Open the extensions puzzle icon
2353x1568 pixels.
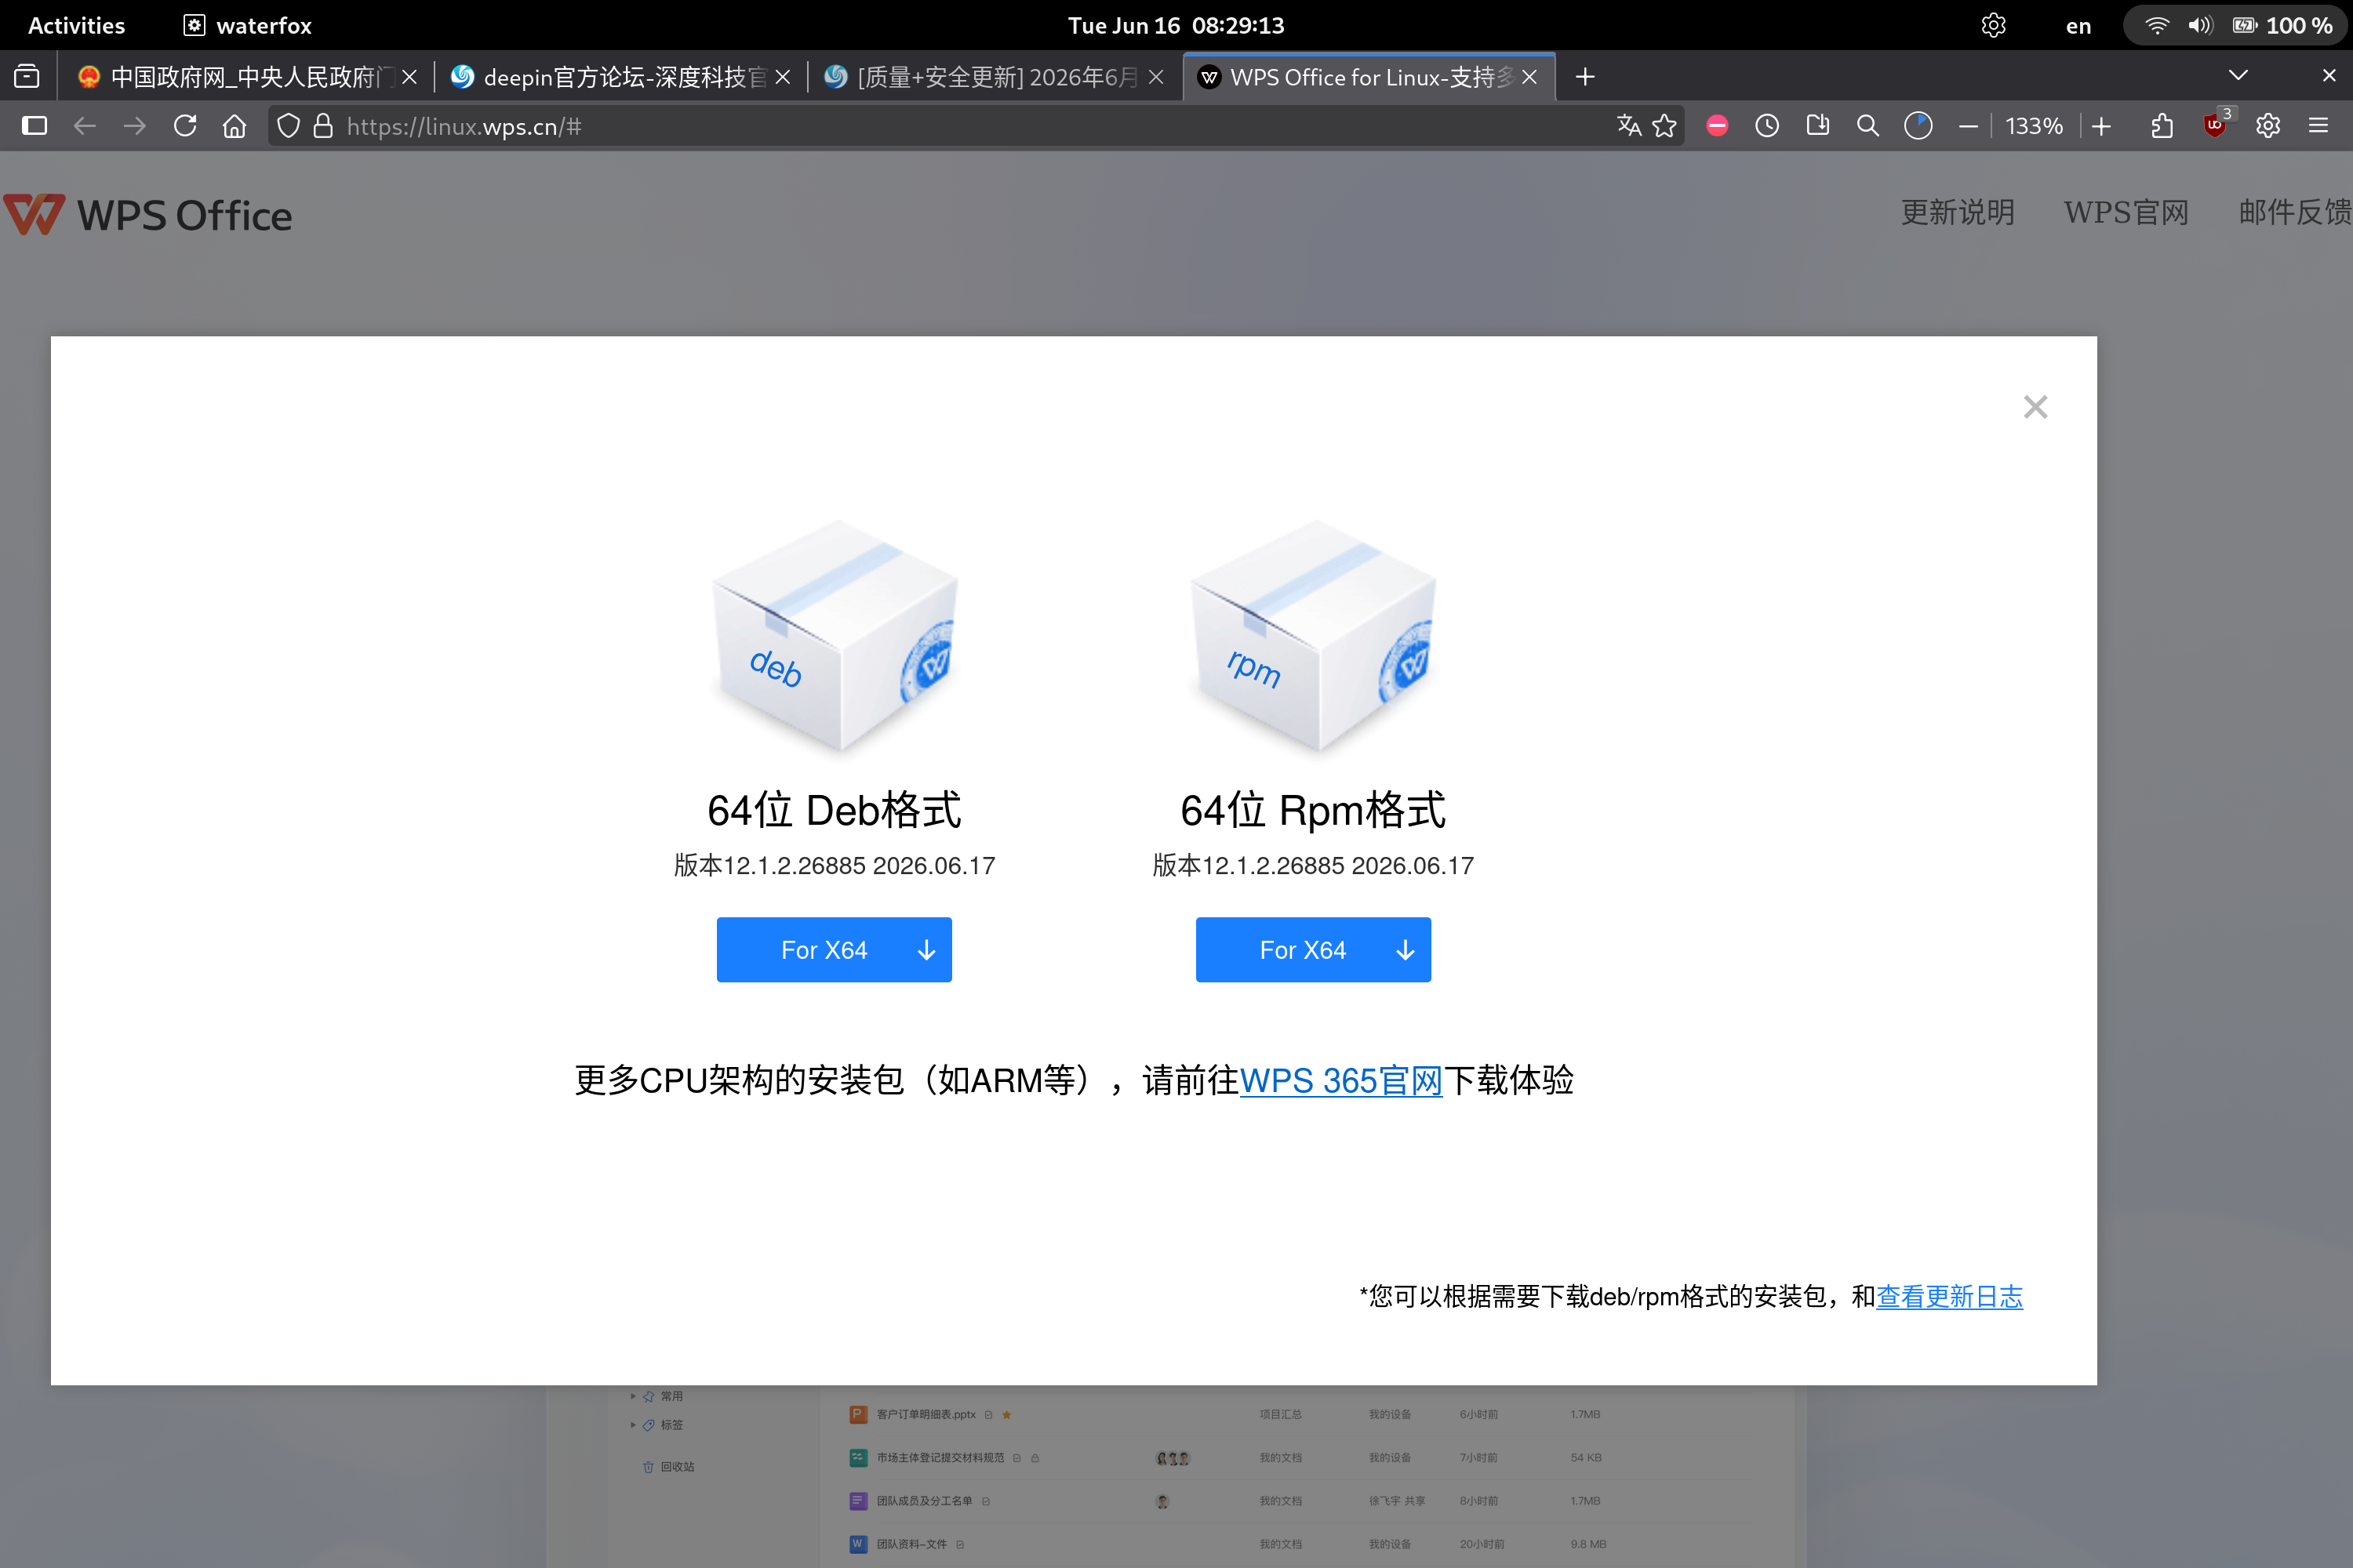[x=2162, y=126]
